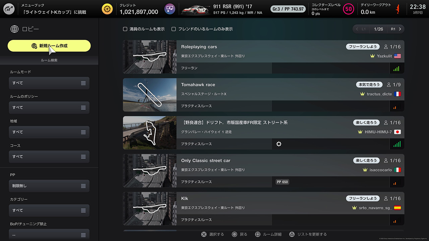Select the Only Classic street car room
The width and height of the screenshot is (429, 241).
(206, 161)
